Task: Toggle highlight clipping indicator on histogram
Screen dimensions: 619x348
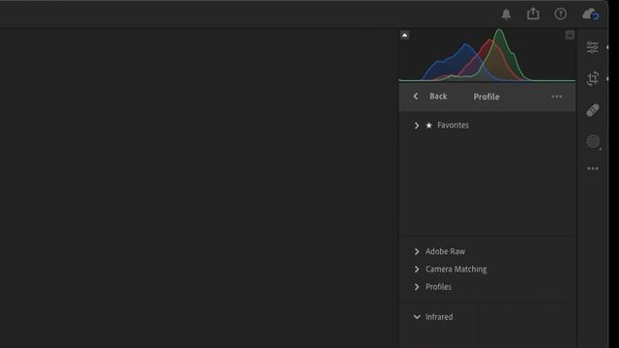Action: pyautogui.click(x=570, y=35)
